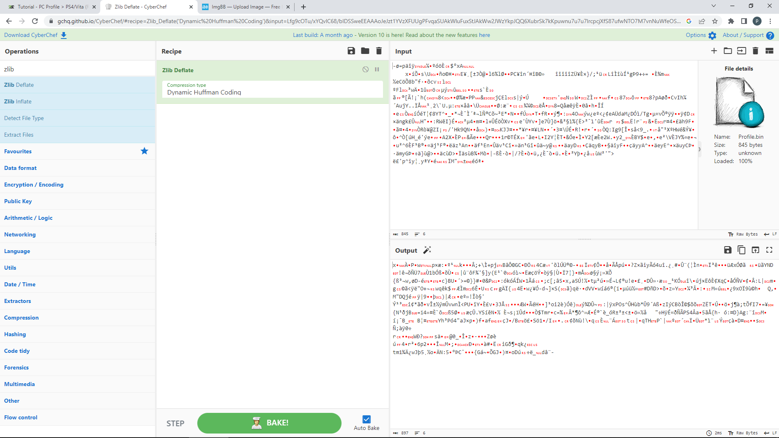Screen dimensions: 779x438
Task: Change output character encoding Raw Bytes
Action: [x=743, y=433]
